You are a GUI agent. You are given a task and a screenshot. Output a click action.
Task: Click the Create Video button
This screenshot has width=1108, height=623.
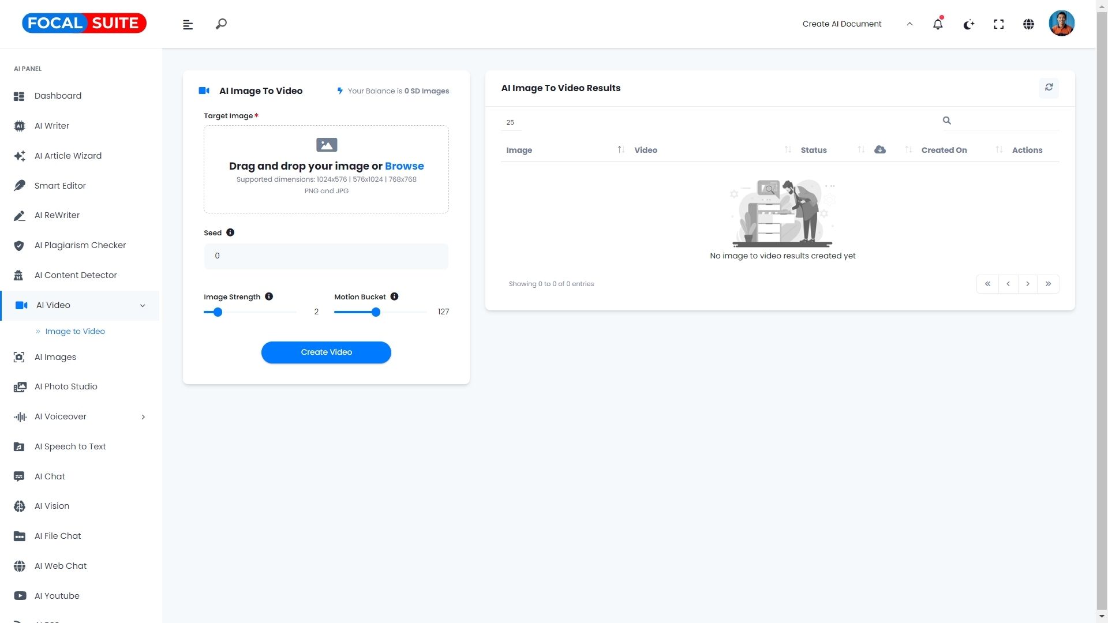pyautogui.click(x=326, y=352)
